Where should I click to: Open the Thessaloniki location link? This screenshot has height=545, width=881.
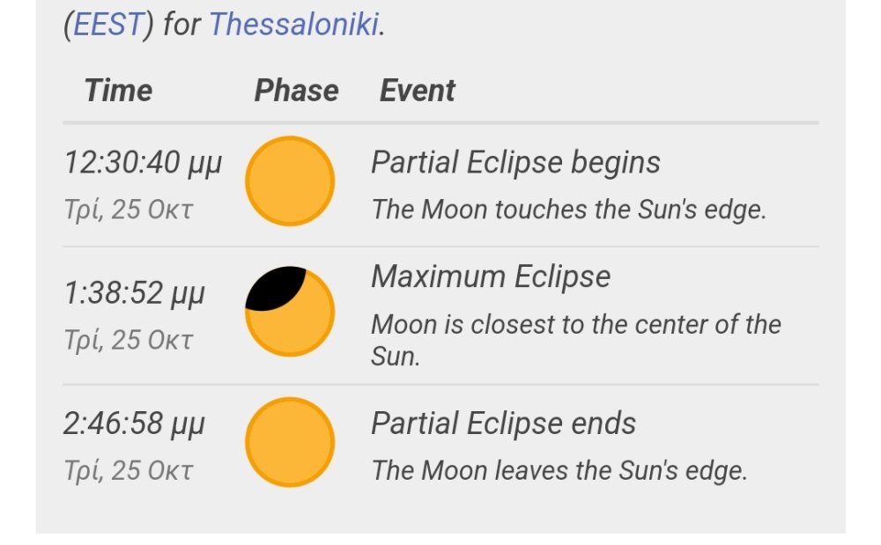(293, 24)
